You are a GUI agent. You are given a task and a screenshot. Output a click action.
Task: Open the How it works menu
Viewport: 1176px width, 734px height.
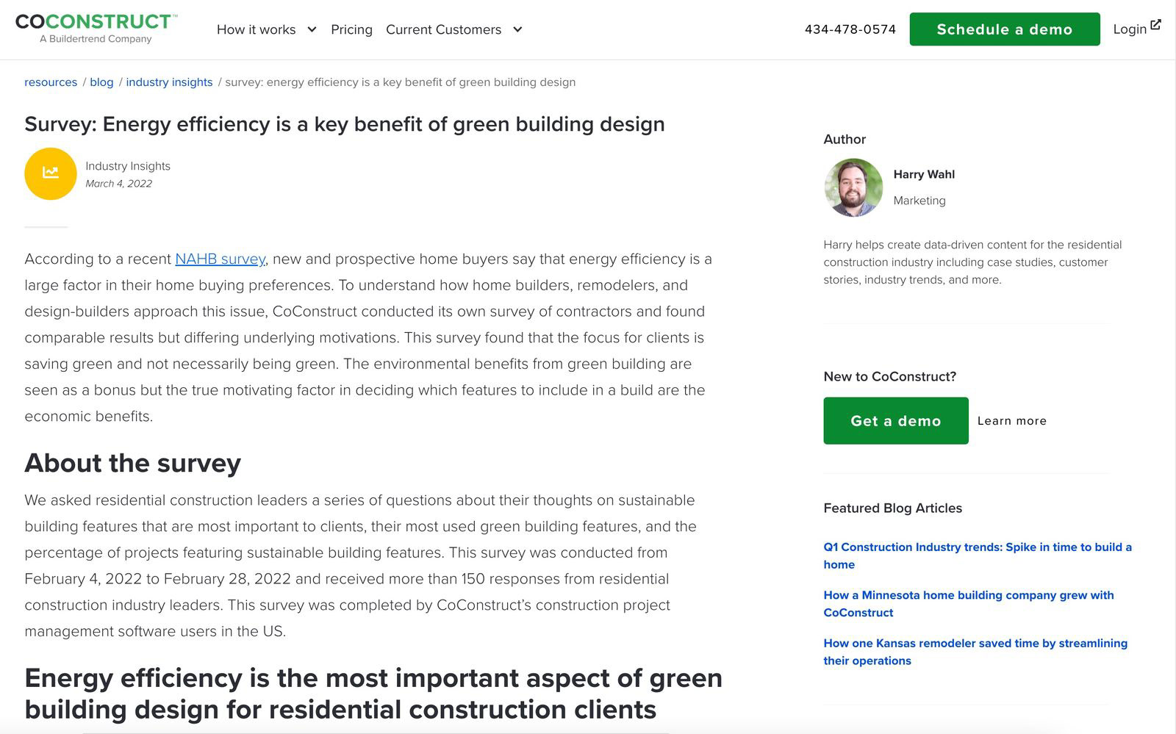(x=256, y=29)
